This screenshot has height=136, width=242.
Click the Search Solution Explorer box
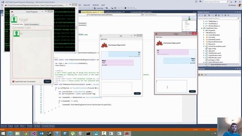[218, 19]
